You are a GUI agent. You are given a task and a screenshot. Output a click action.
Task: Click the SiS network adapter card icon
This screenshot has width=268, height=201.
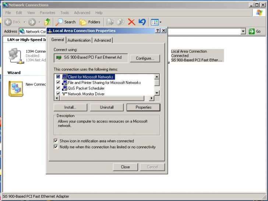pyautogui.click(x=59, y=57)
